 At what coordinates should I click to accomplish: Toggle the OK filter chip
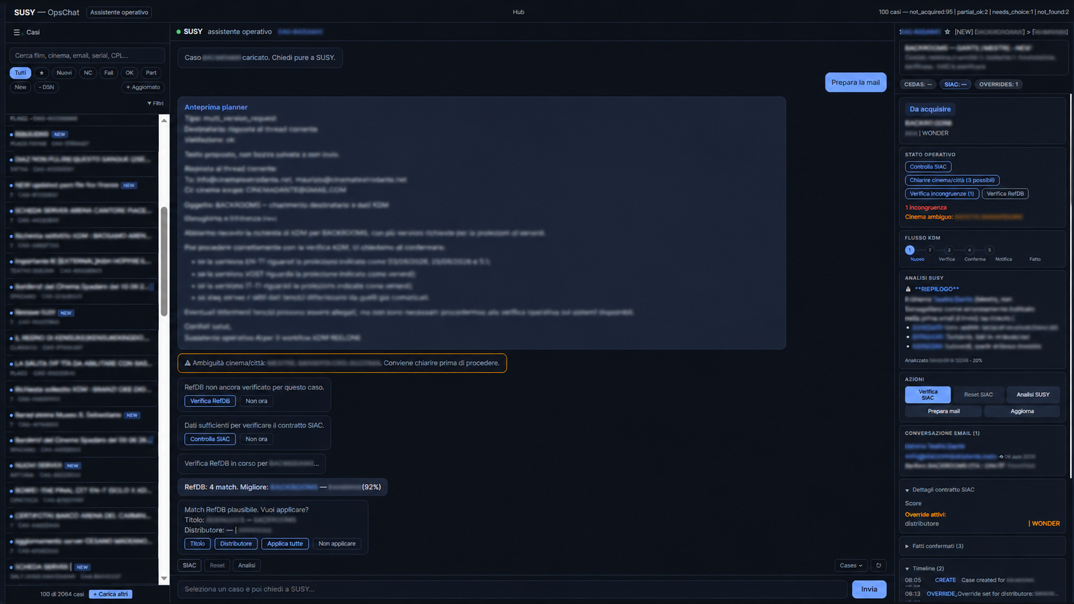point(129,73)
